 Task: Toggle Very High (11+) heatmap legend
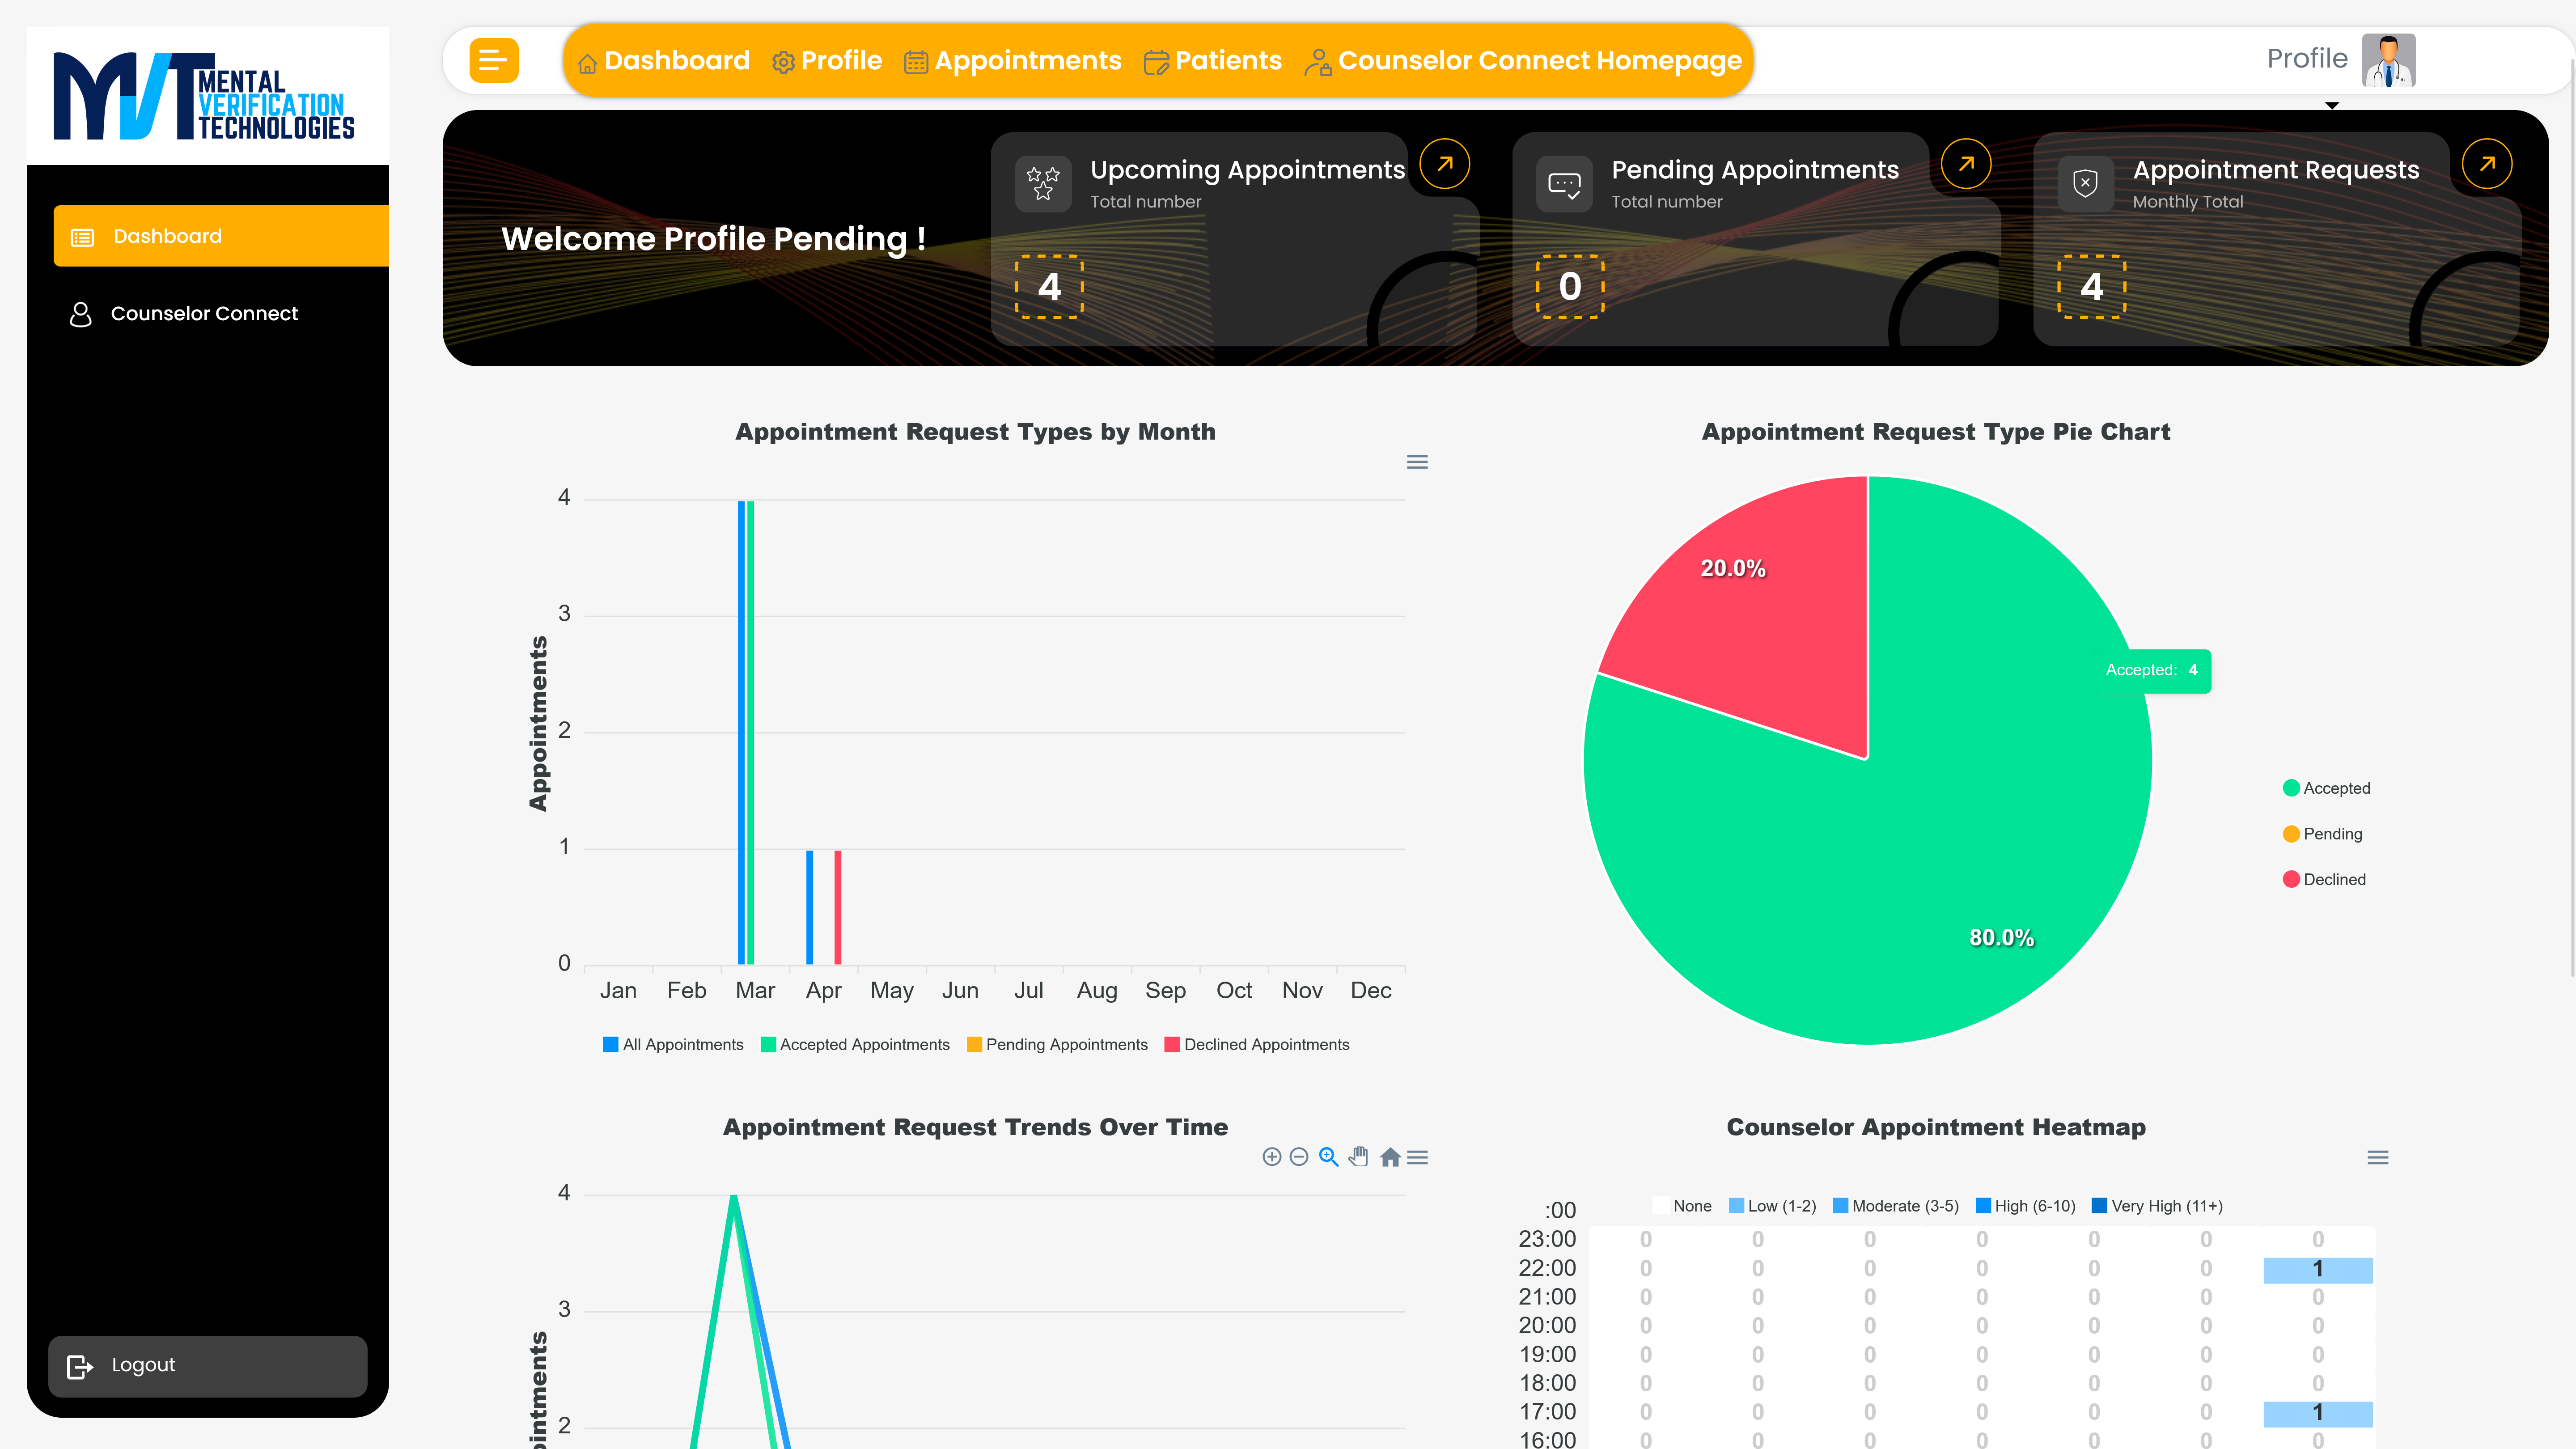2157,1206
